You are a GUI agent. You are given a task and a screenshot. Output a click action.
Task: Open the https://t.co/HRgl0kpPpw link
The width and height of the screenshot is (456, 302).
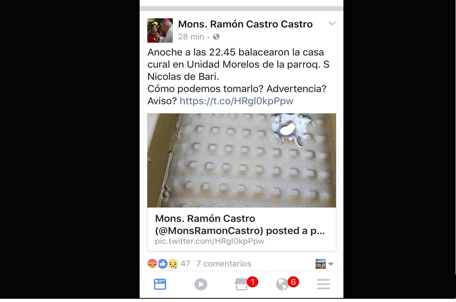[236, 101]
